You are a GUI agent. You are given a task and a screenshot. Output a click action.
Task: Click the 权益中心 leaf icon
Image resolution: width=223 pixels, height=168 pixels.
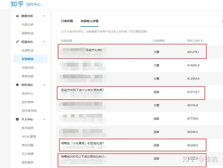click(x=17, y=42)
